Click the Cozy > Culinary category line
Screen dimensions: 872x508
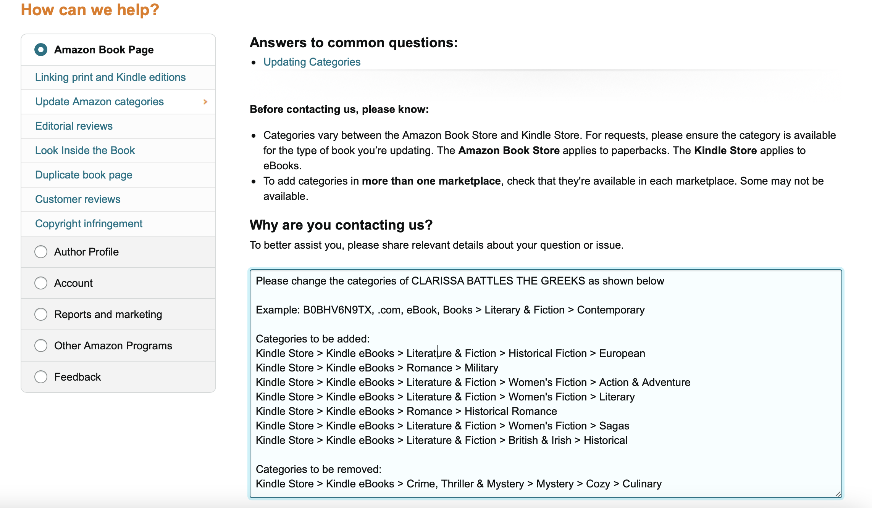459,484
